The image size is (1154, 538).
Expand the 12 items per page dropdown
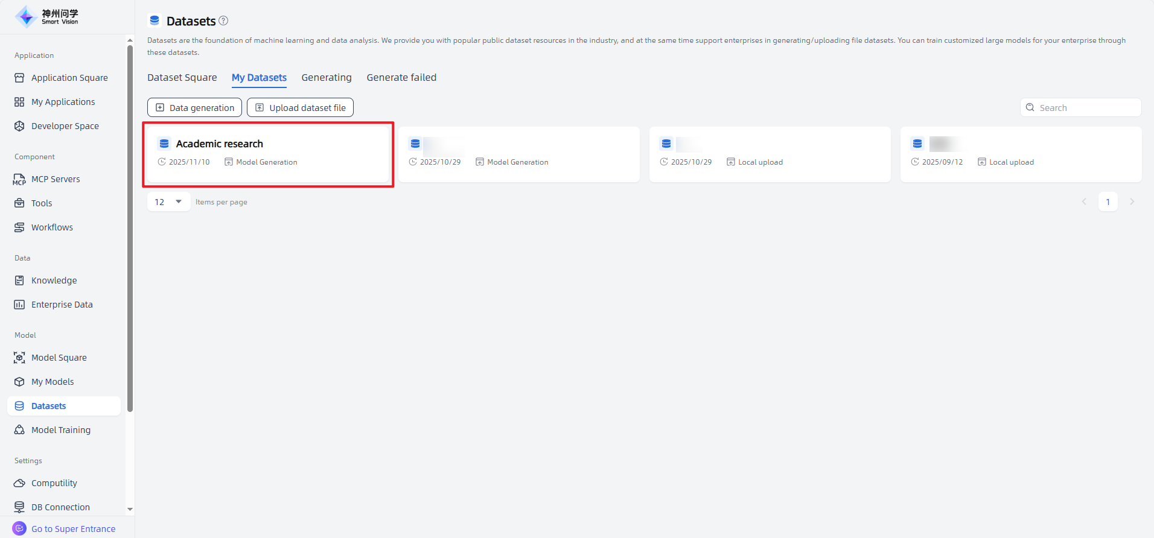point(168,202)
